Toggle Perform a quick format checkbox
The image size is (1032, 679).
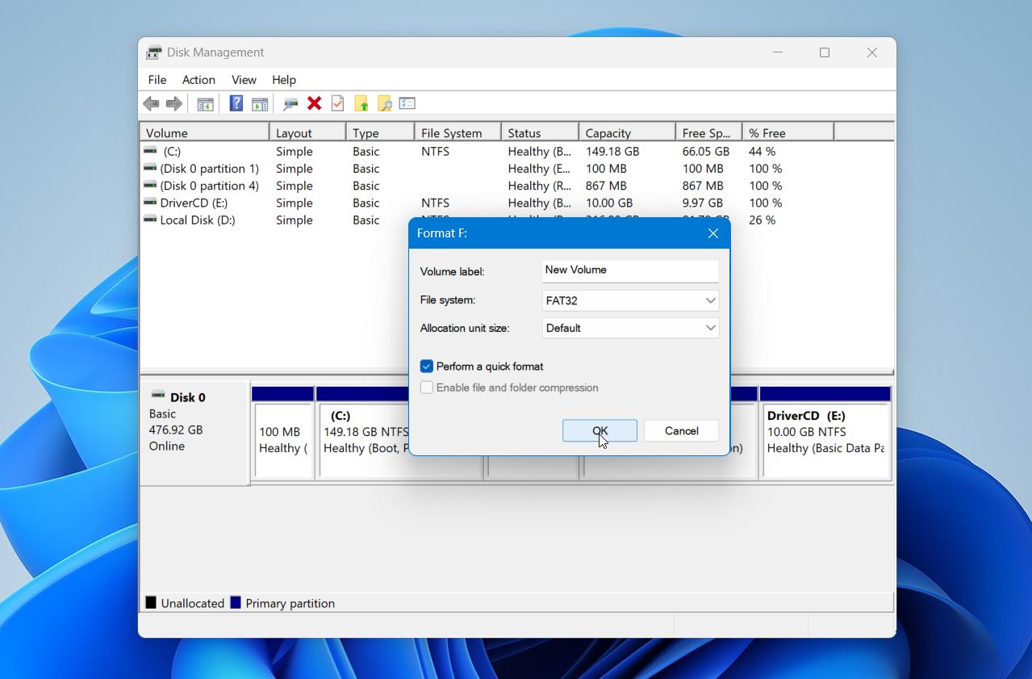tap(427, 367)
